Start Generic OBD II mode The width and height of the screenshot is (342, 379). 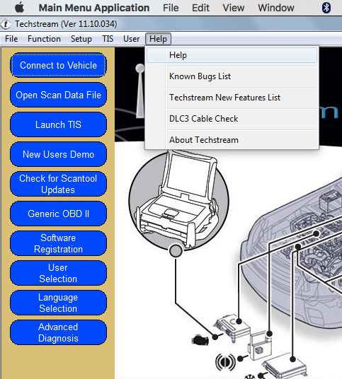coord(58,214)
